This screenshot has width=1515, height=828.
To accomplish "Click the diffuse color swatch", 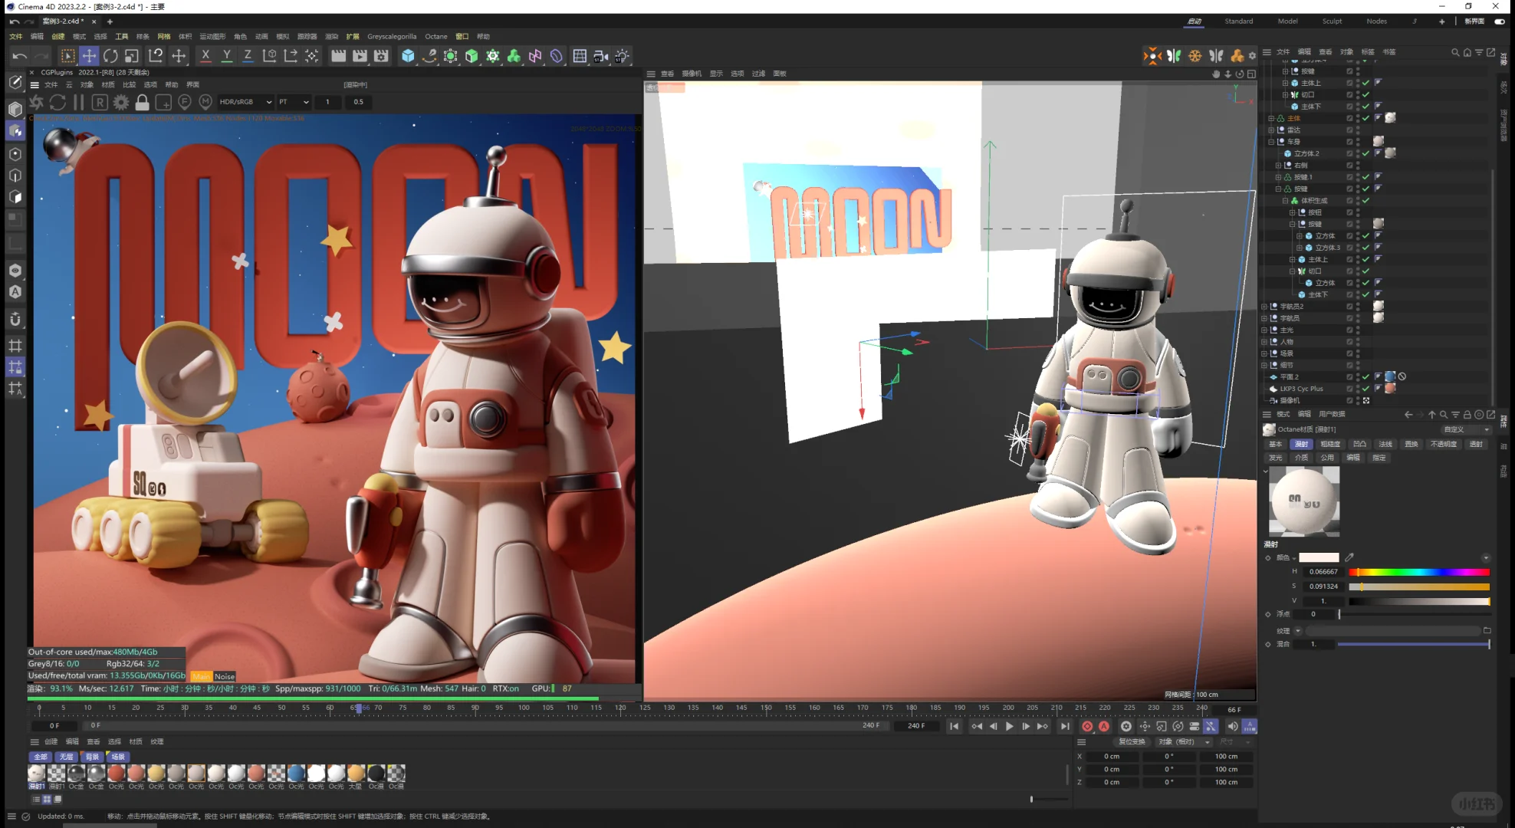I will pos(1319,557).
